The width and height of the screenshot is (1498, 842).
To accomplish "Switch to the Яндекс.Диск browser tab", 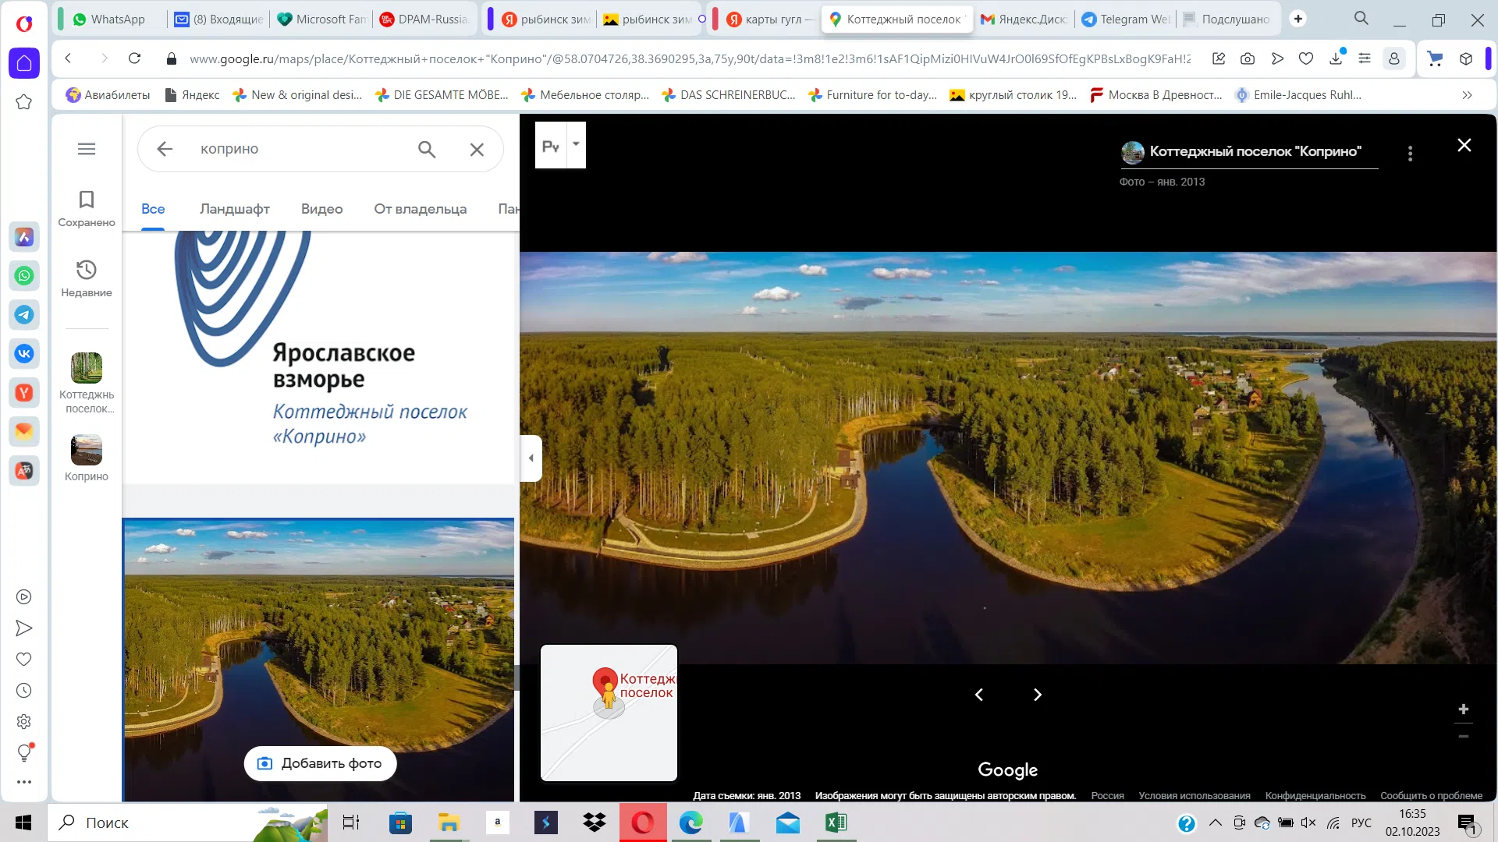I will [1024, 19].
